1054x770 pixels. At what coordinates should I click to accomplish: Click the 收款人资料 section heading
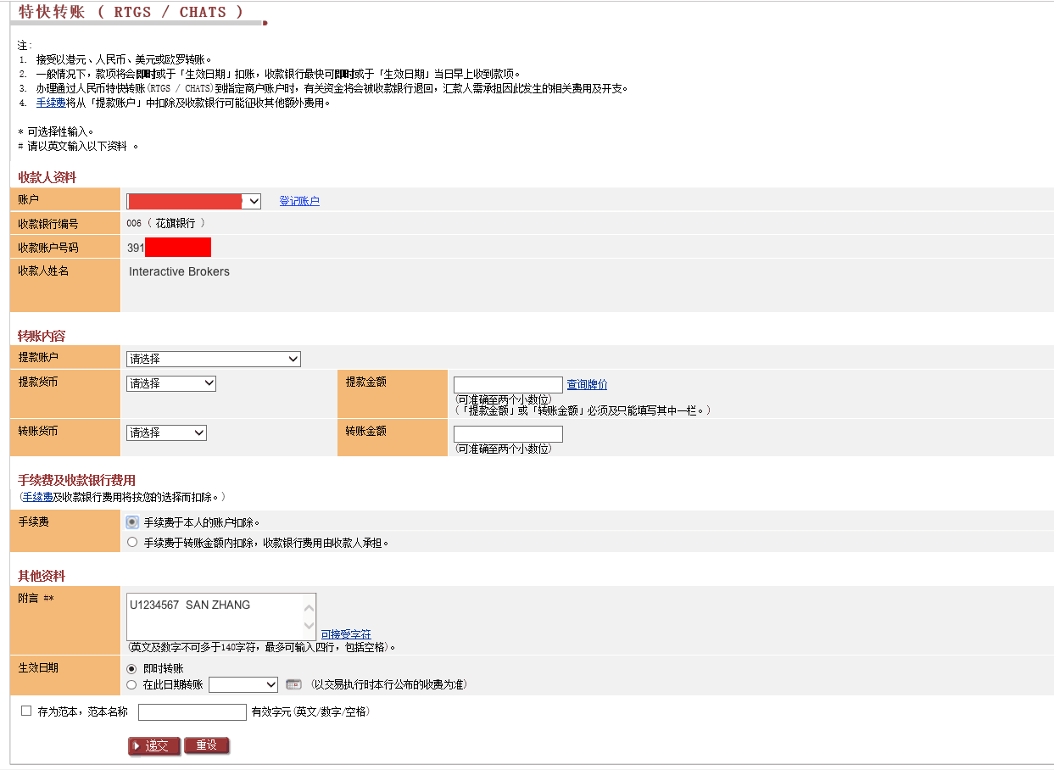pos(47,177)
